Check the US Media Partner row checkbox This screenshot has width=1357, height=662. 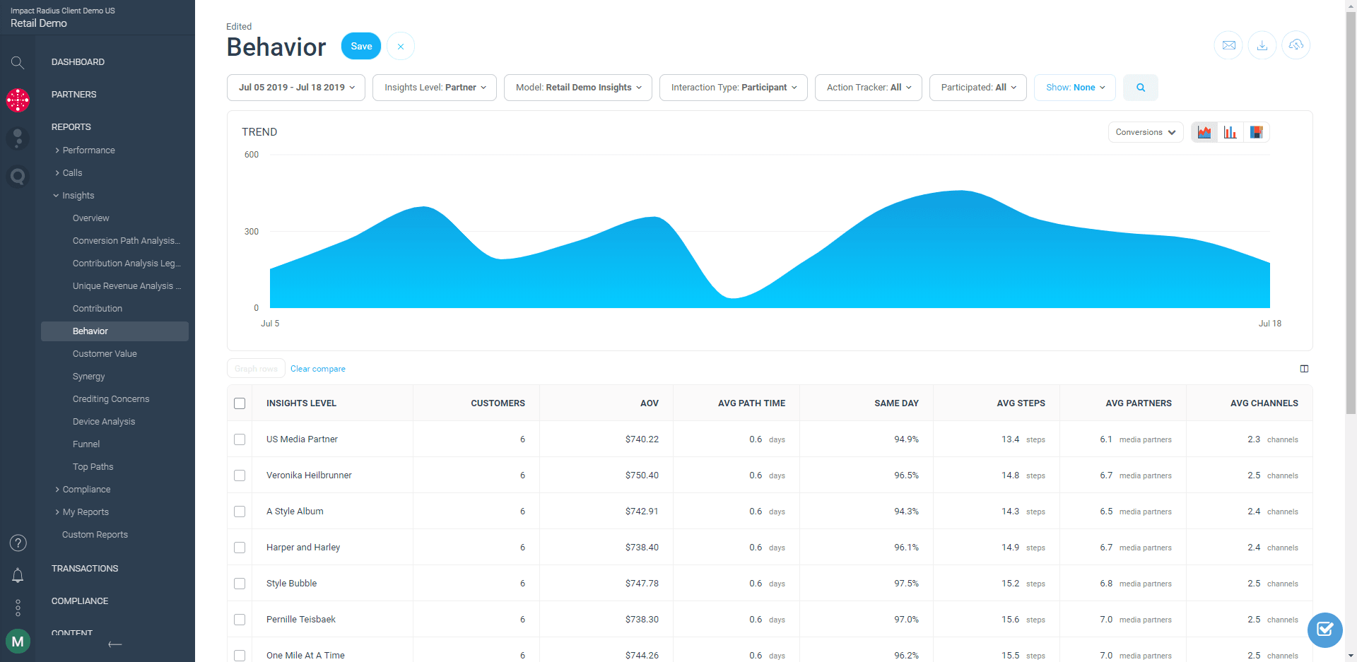point(240,439)
